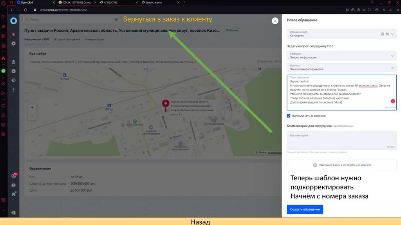Click the Работает status label
This screenshot has height=225, width=401.
pos(232,30)
